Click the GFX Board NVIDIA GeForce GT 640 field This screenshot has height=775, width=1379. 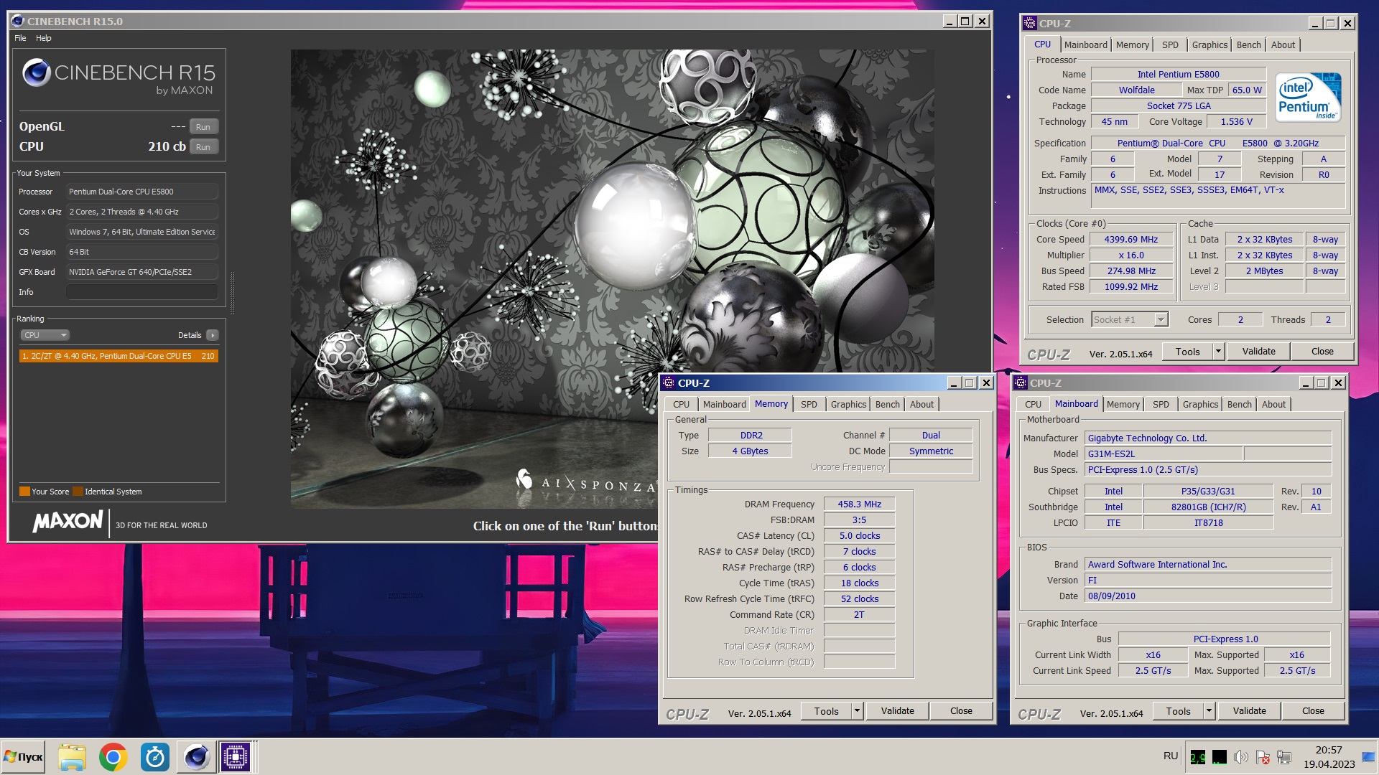141,272
